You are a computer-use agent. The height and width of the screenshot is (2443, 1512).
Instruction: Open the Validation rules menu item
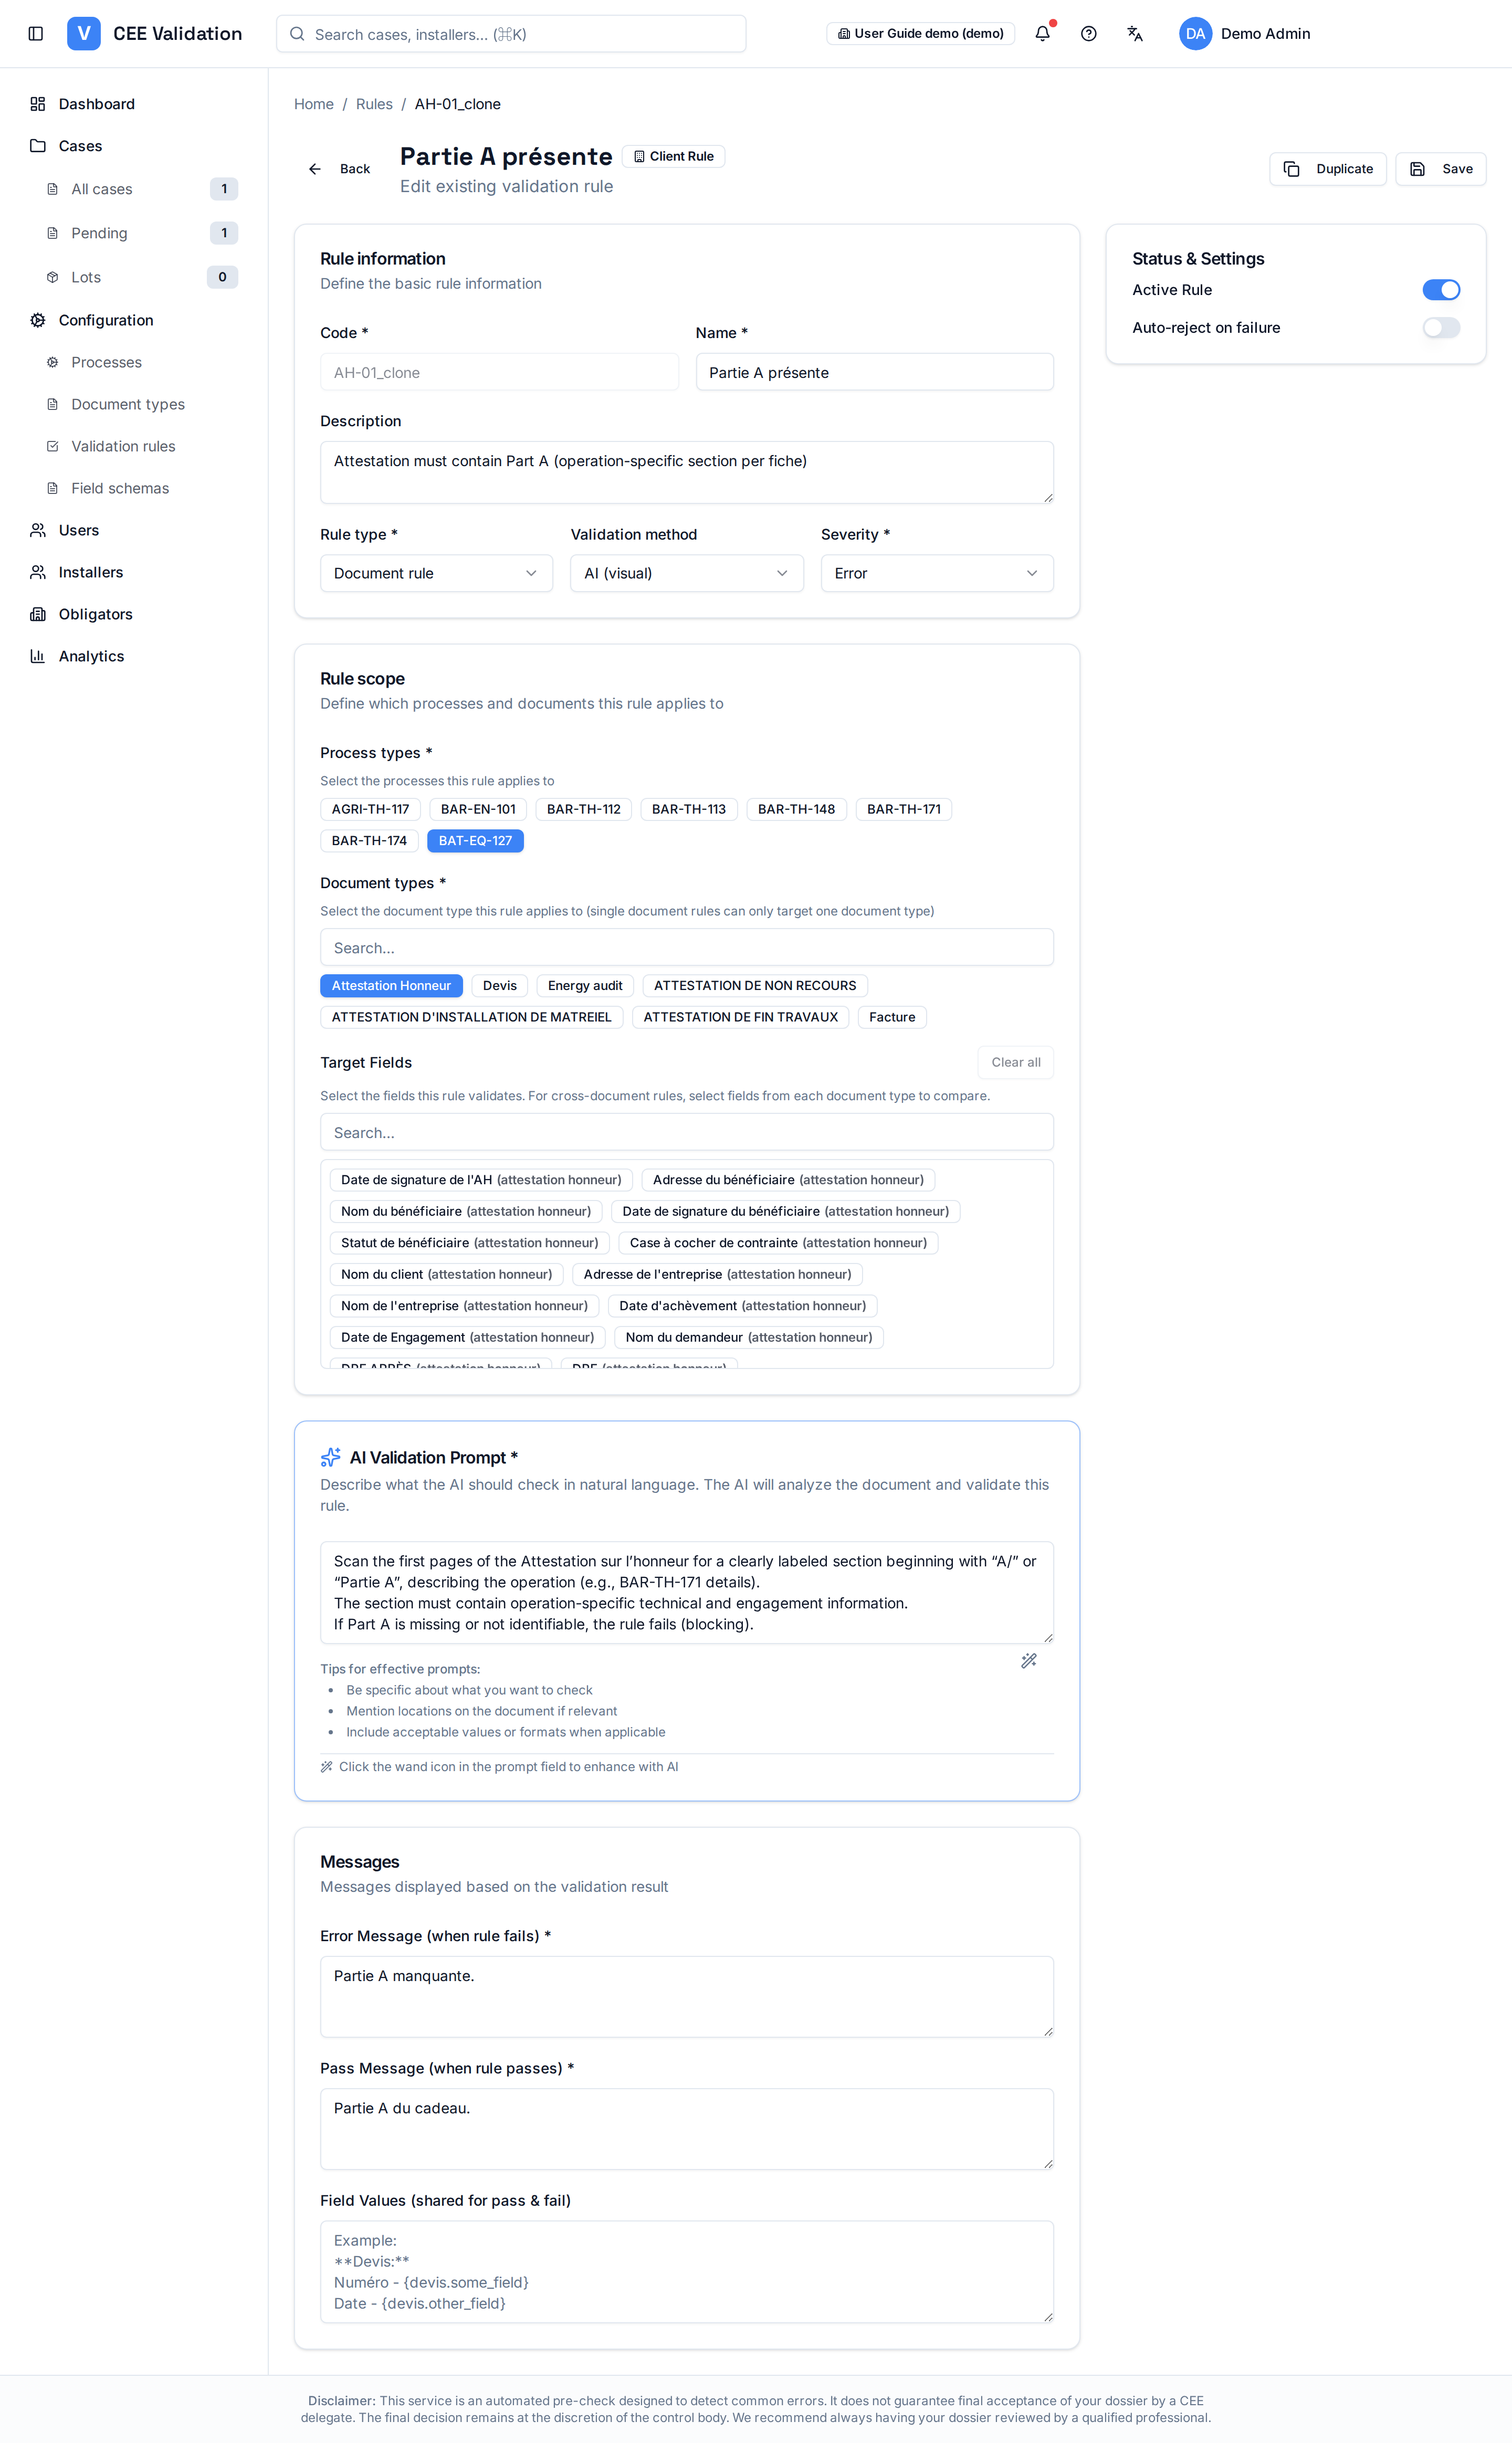(123, 446)
